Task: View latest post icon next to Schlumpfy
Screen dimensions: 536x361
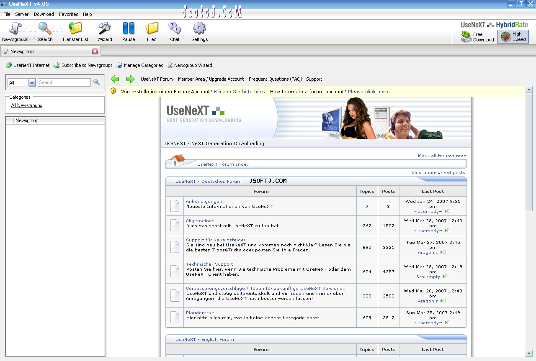Action: coord(446,277)
